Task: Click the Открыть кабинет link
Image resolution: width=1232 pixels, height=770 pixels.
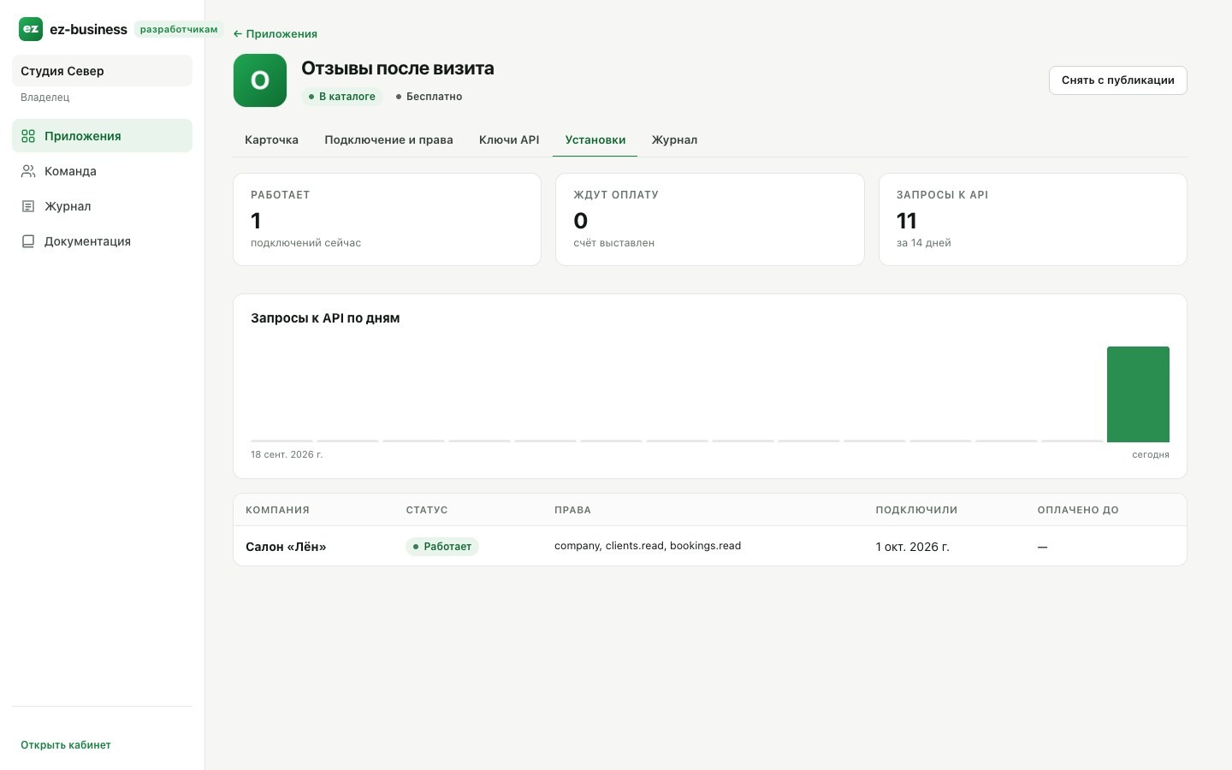Action: coord(66,745)
